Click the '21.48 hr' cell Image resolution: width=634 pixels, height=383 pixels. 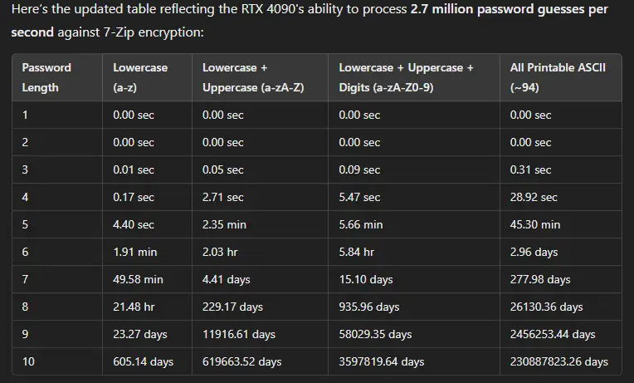point(134,307)
